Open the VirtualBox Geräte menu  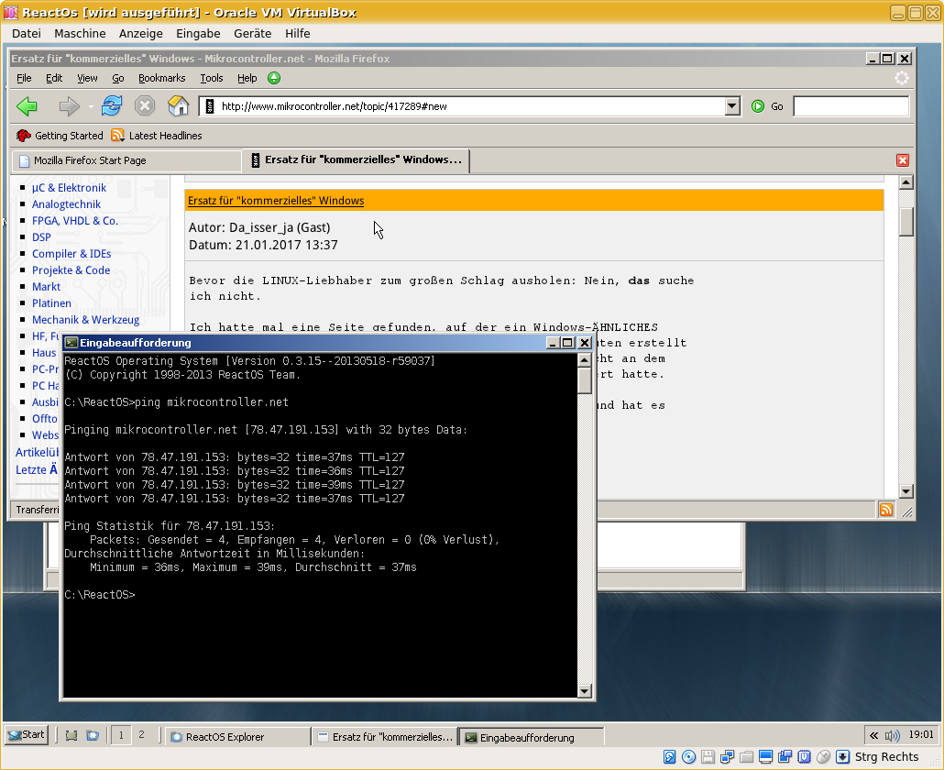253,34
